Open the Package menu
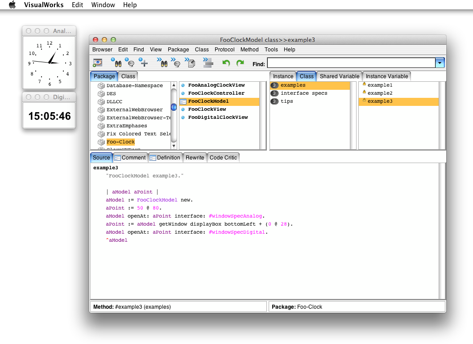 178,50
